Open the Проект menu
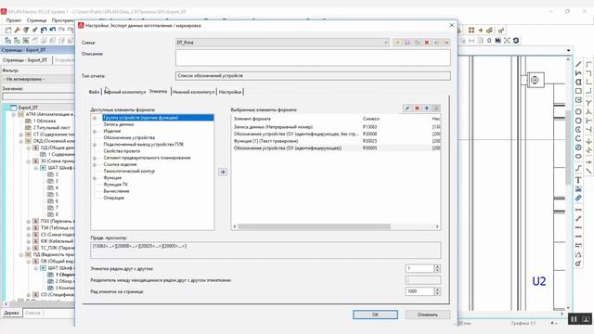594x334 pixels. tap(14, 20)
